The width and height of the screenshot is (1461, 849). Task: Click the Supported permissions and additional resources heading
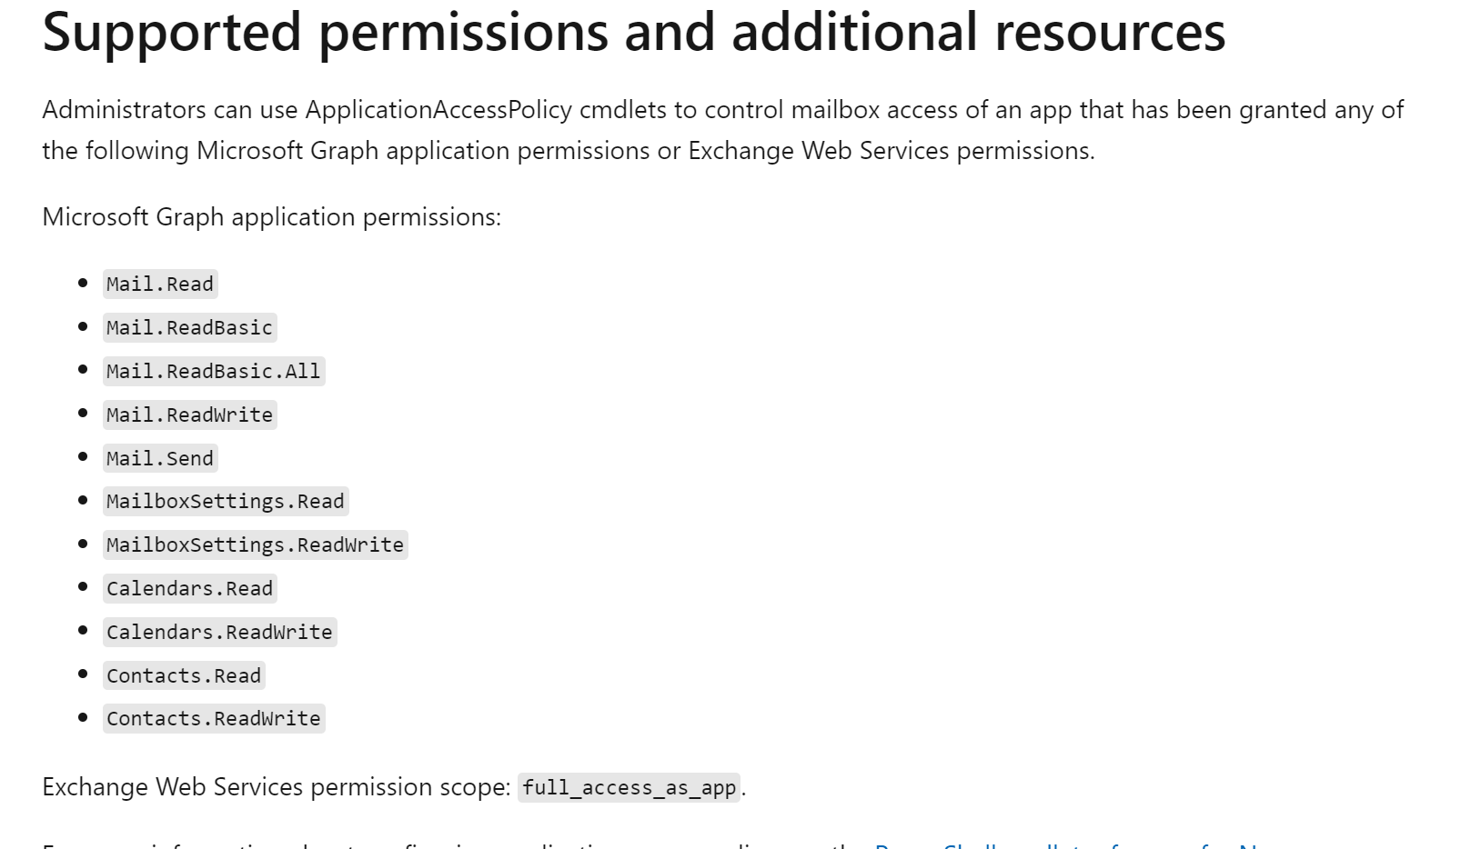point(634,32)
